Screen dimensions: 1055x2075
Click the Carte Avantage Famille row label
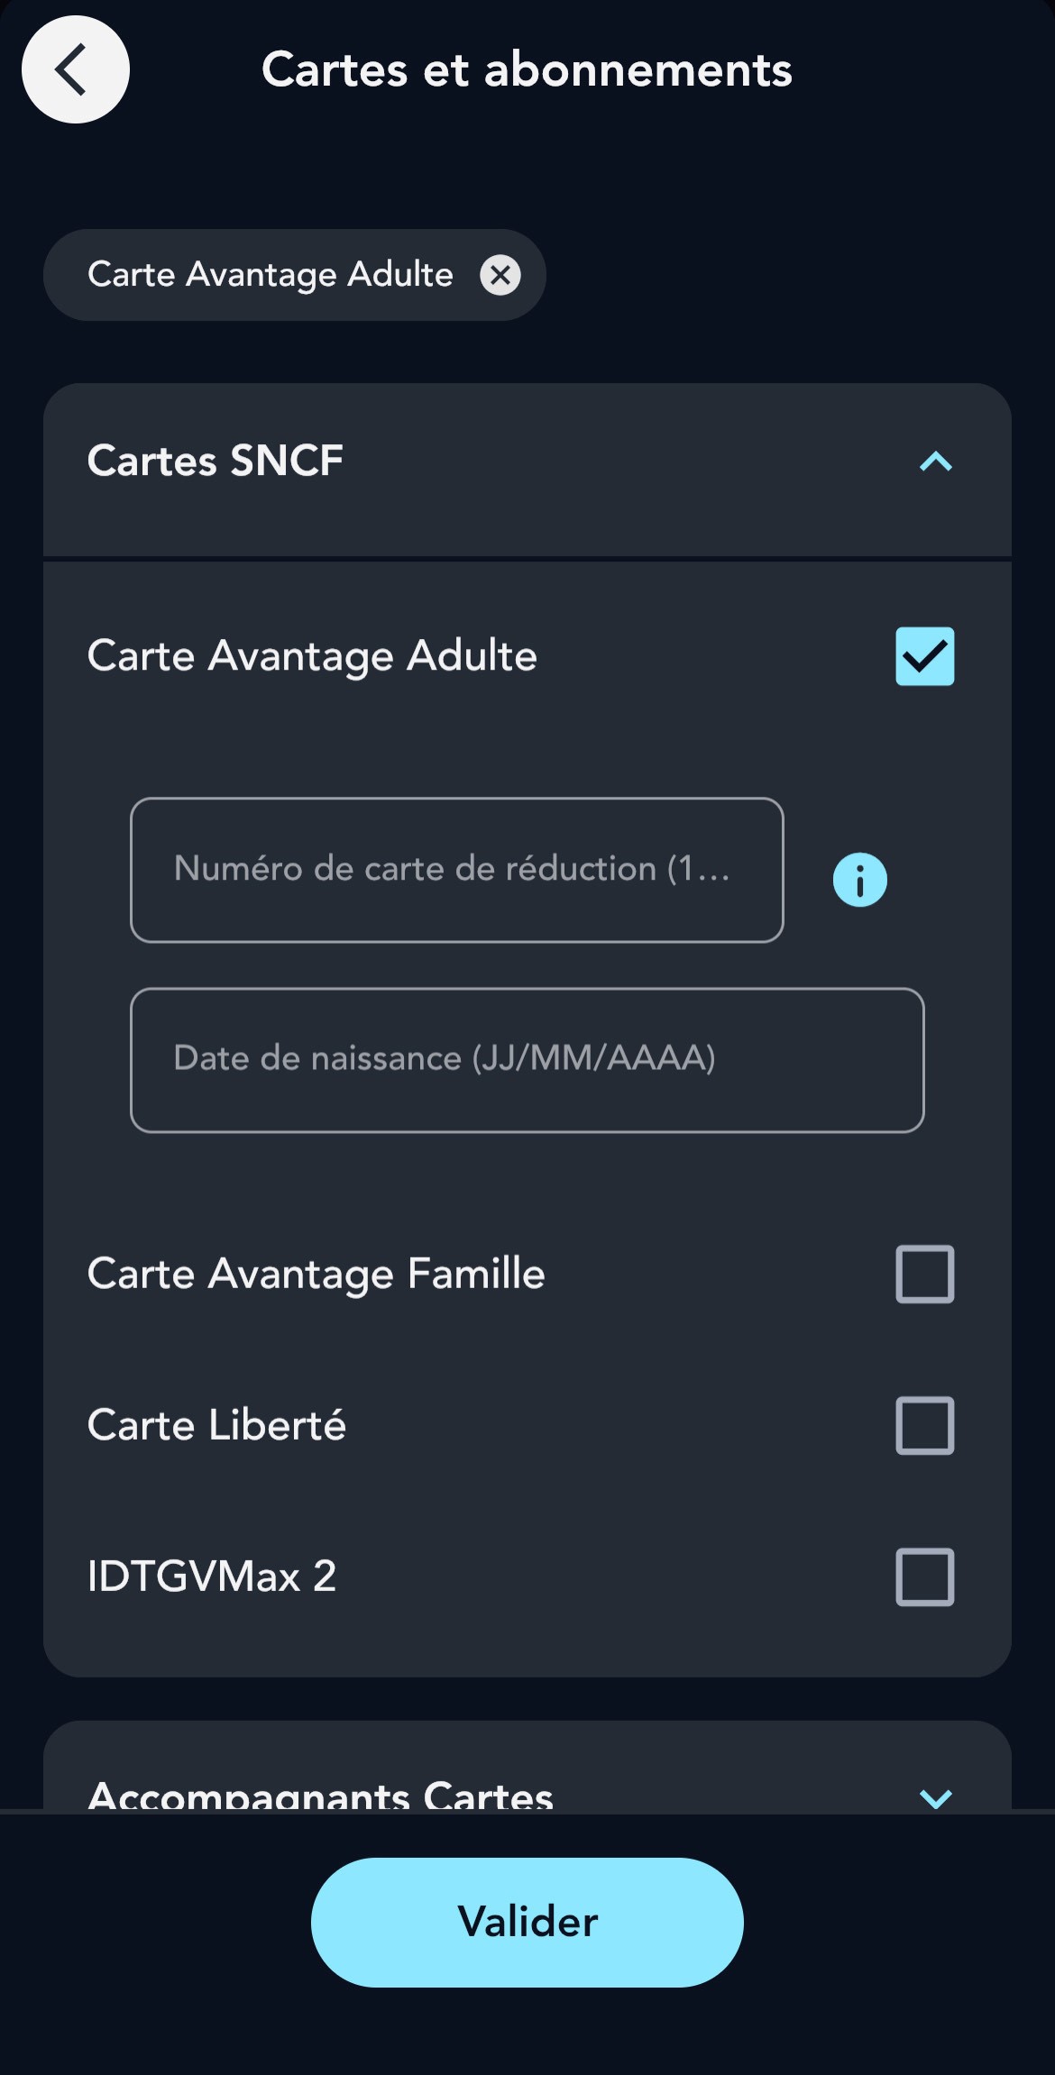tap(316, 1274)
